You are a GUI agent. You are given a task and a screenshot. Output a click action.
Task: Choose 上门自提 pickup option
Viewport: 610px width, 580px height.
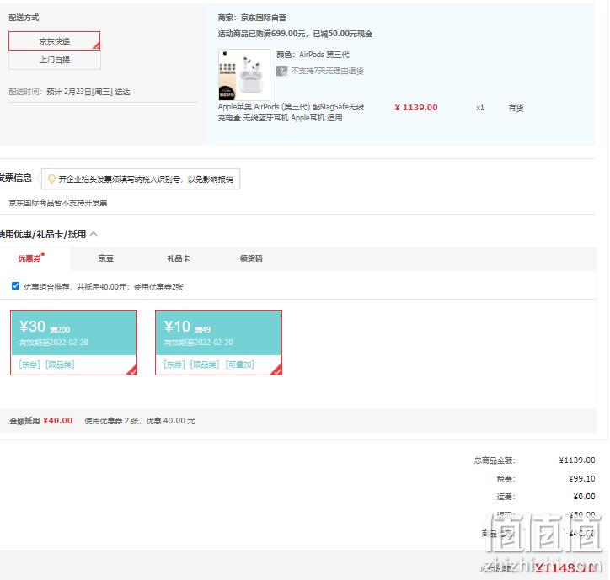pyautogui.click(x=55, y=60)
